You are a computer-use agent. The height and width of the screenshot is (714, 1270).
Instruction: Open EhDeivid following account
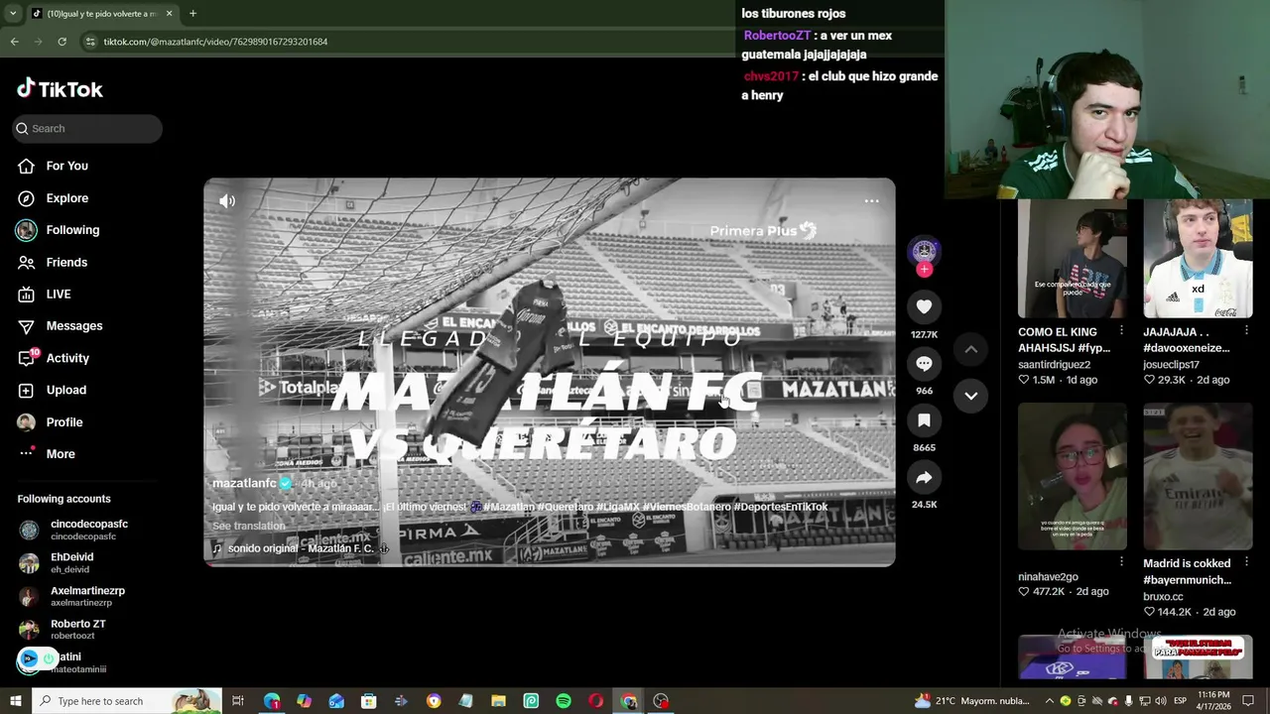pos(58,563)
